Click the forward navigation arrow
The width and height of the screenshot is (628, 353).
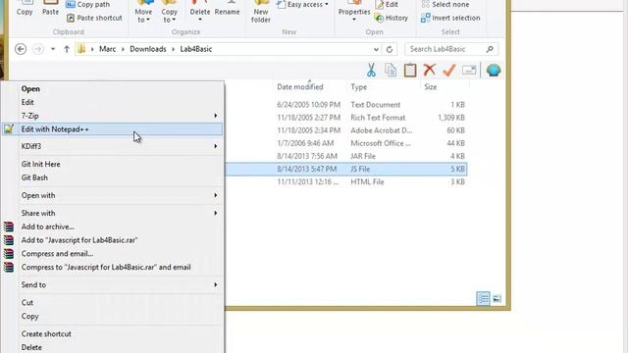coord(38,49)
